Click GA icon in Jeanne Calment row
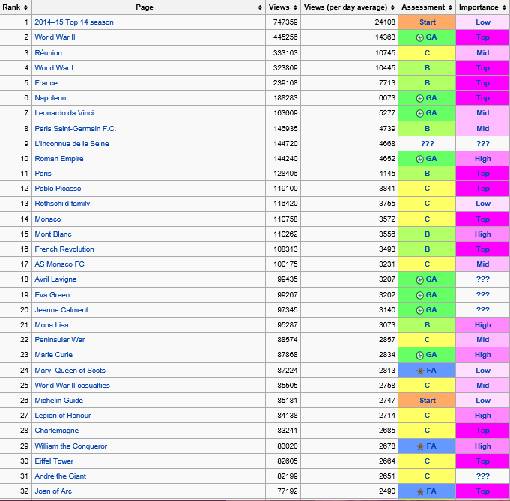Image resolution: width=510 pixels, height=501 pixels. tap(420, 310)
